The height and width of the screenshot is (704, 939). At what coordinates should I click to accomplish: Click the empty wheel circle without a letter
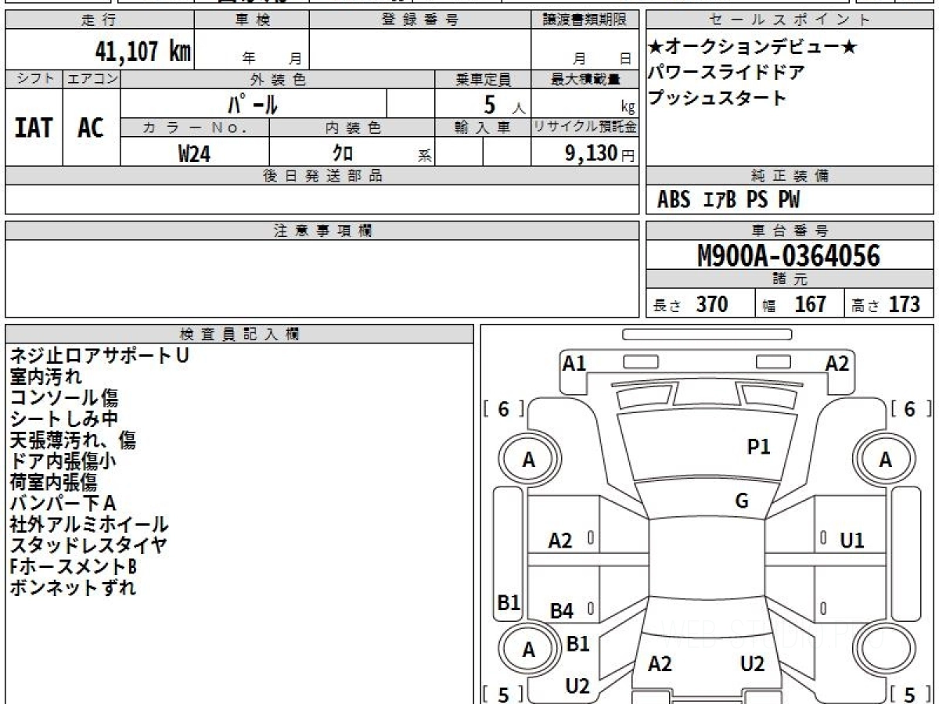(x=885, y=650)
